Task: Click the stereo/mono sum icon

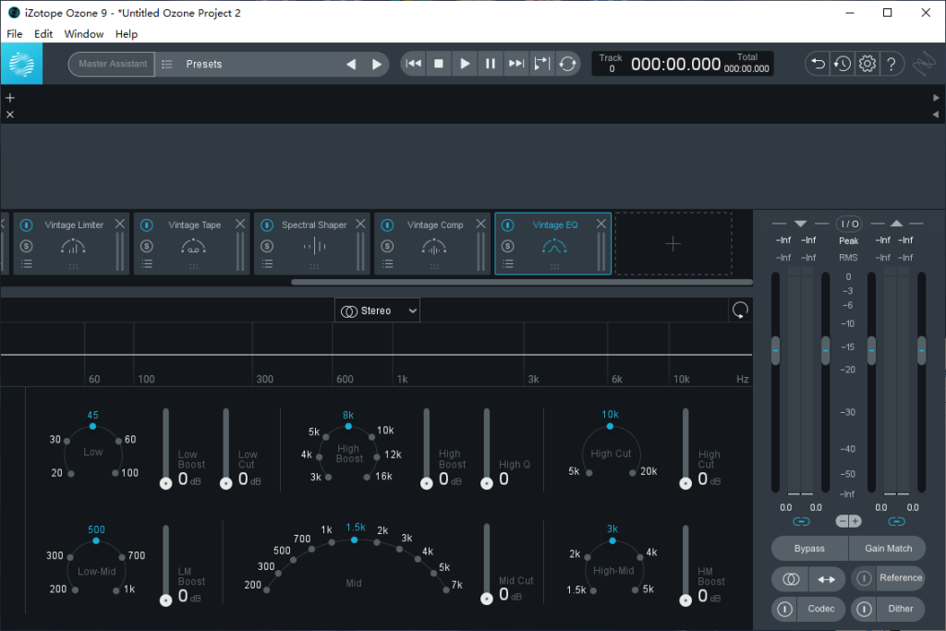Action: click(x=791, y=579)
